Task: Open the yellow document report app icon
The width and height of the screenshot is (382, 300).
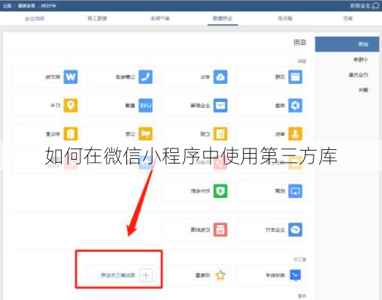Action: pyautogui.click(x=220, y=133)
